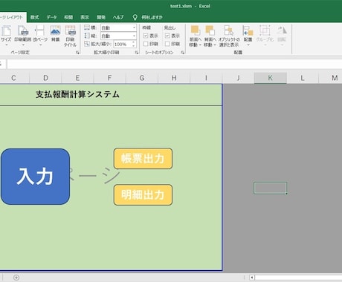Select column I header
The width and height of the screenshot is (342, 282).
[x=206, y=78]
